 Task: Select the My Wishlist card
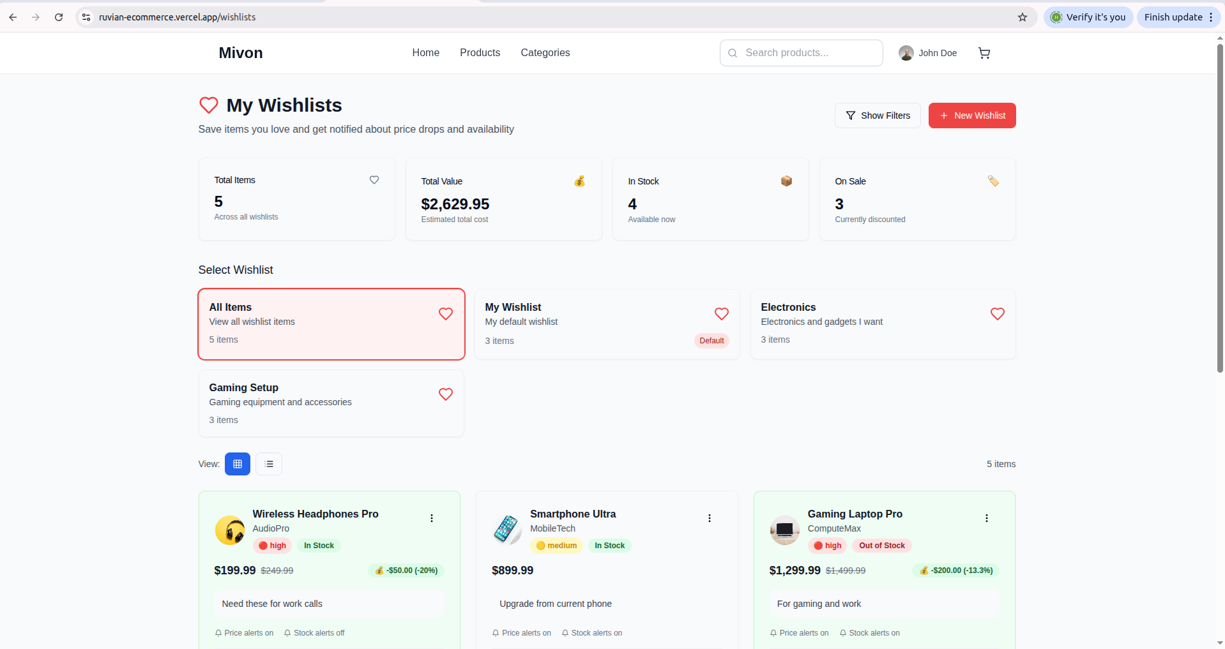[x=607, y=324]
